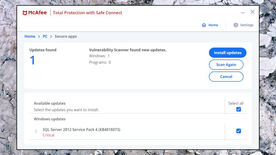The image size is (276, 155).
Task: Click the chevron between Home and PC
Action: [x=39, y=37]
